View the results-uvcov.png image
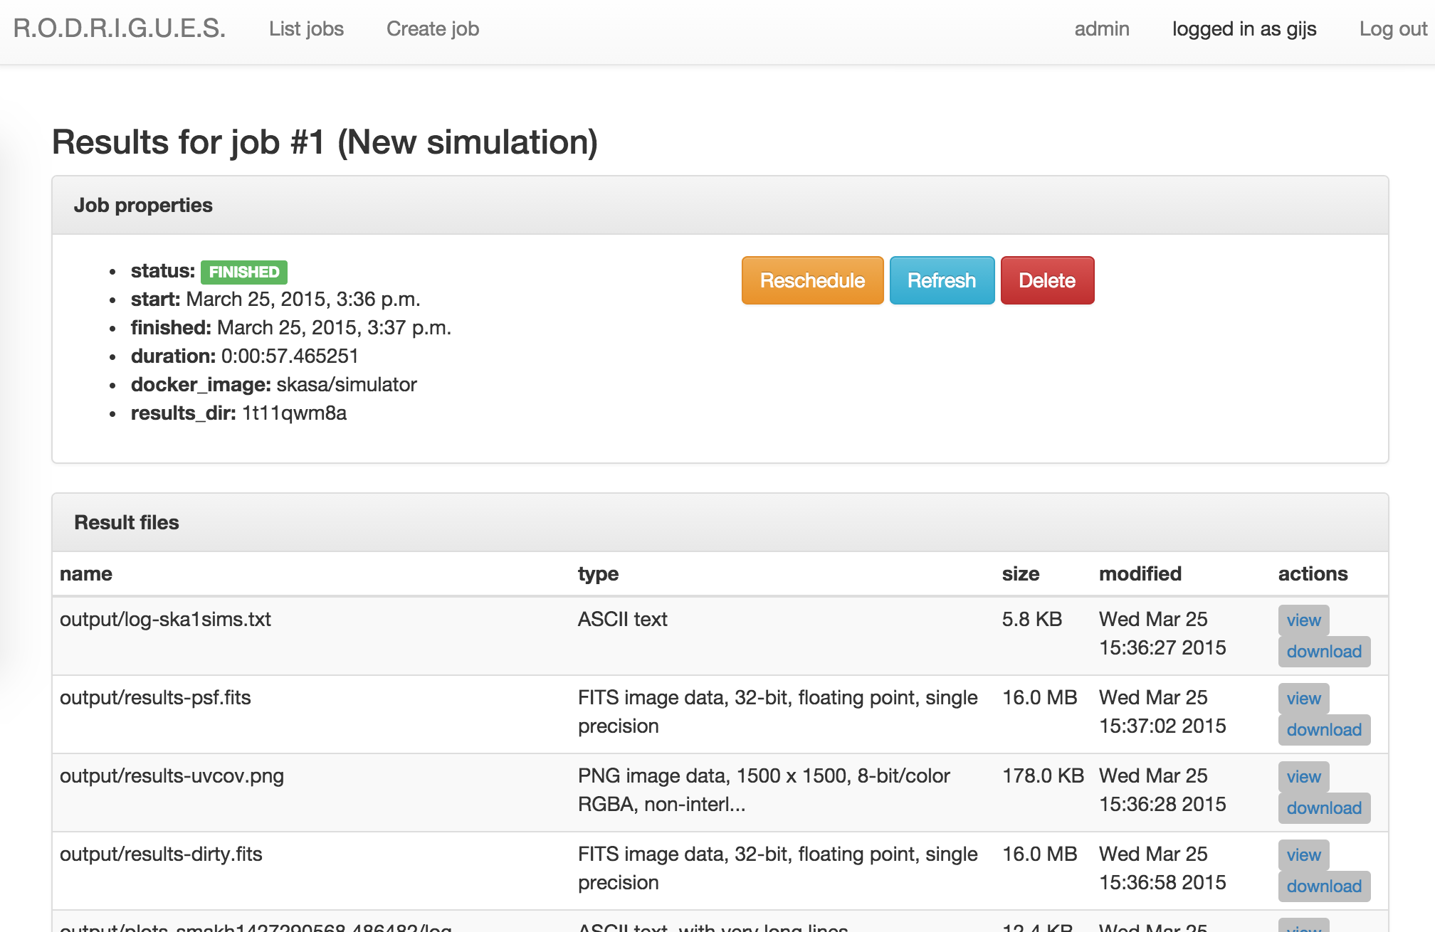Screen dimensions: 1435x932 coord(1303,777)
